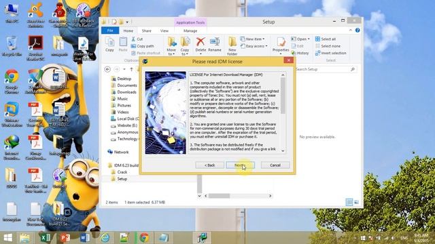Close the IDM license dialog with red X
Image resolution: width=435 pixels, height=244 pixels.
click(x=288, y=60)
